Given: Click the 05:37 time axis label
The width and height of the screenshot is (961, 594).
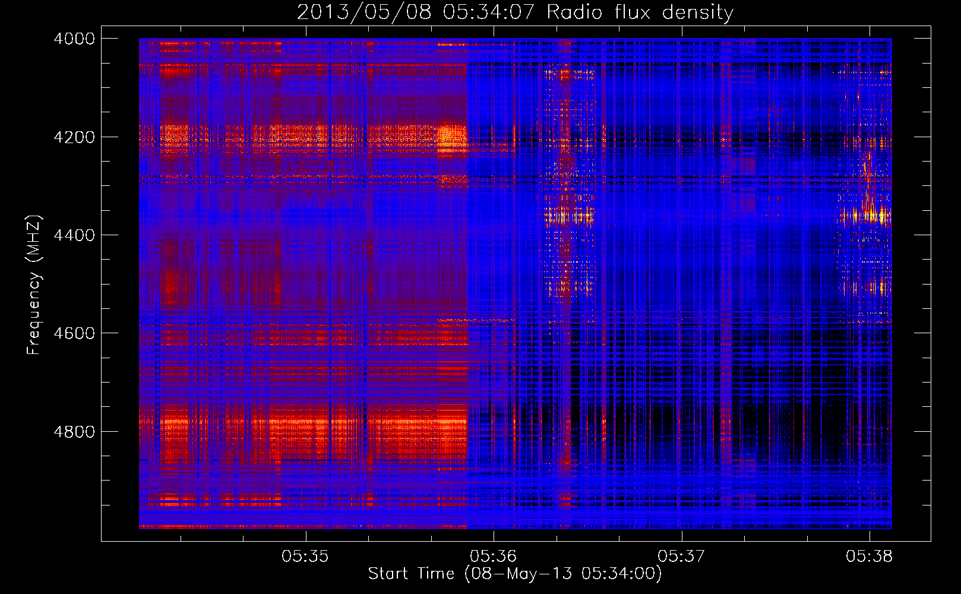Looking at the screenshot, I should (681, 557).
